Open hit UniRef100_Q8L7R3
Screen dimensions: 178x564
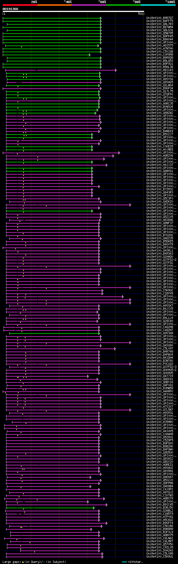[x=160, y=24]
